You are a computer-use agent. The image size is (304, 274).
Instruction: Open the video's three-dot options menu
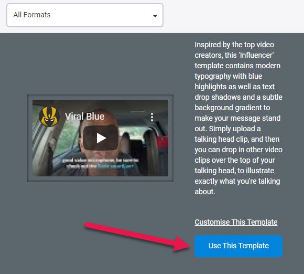pyautogui.click(x=152, y=117)
